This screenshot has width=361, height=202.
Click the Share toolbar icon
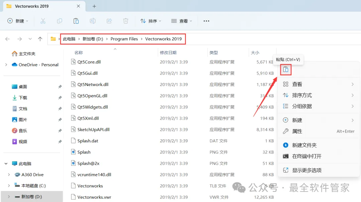109,21
